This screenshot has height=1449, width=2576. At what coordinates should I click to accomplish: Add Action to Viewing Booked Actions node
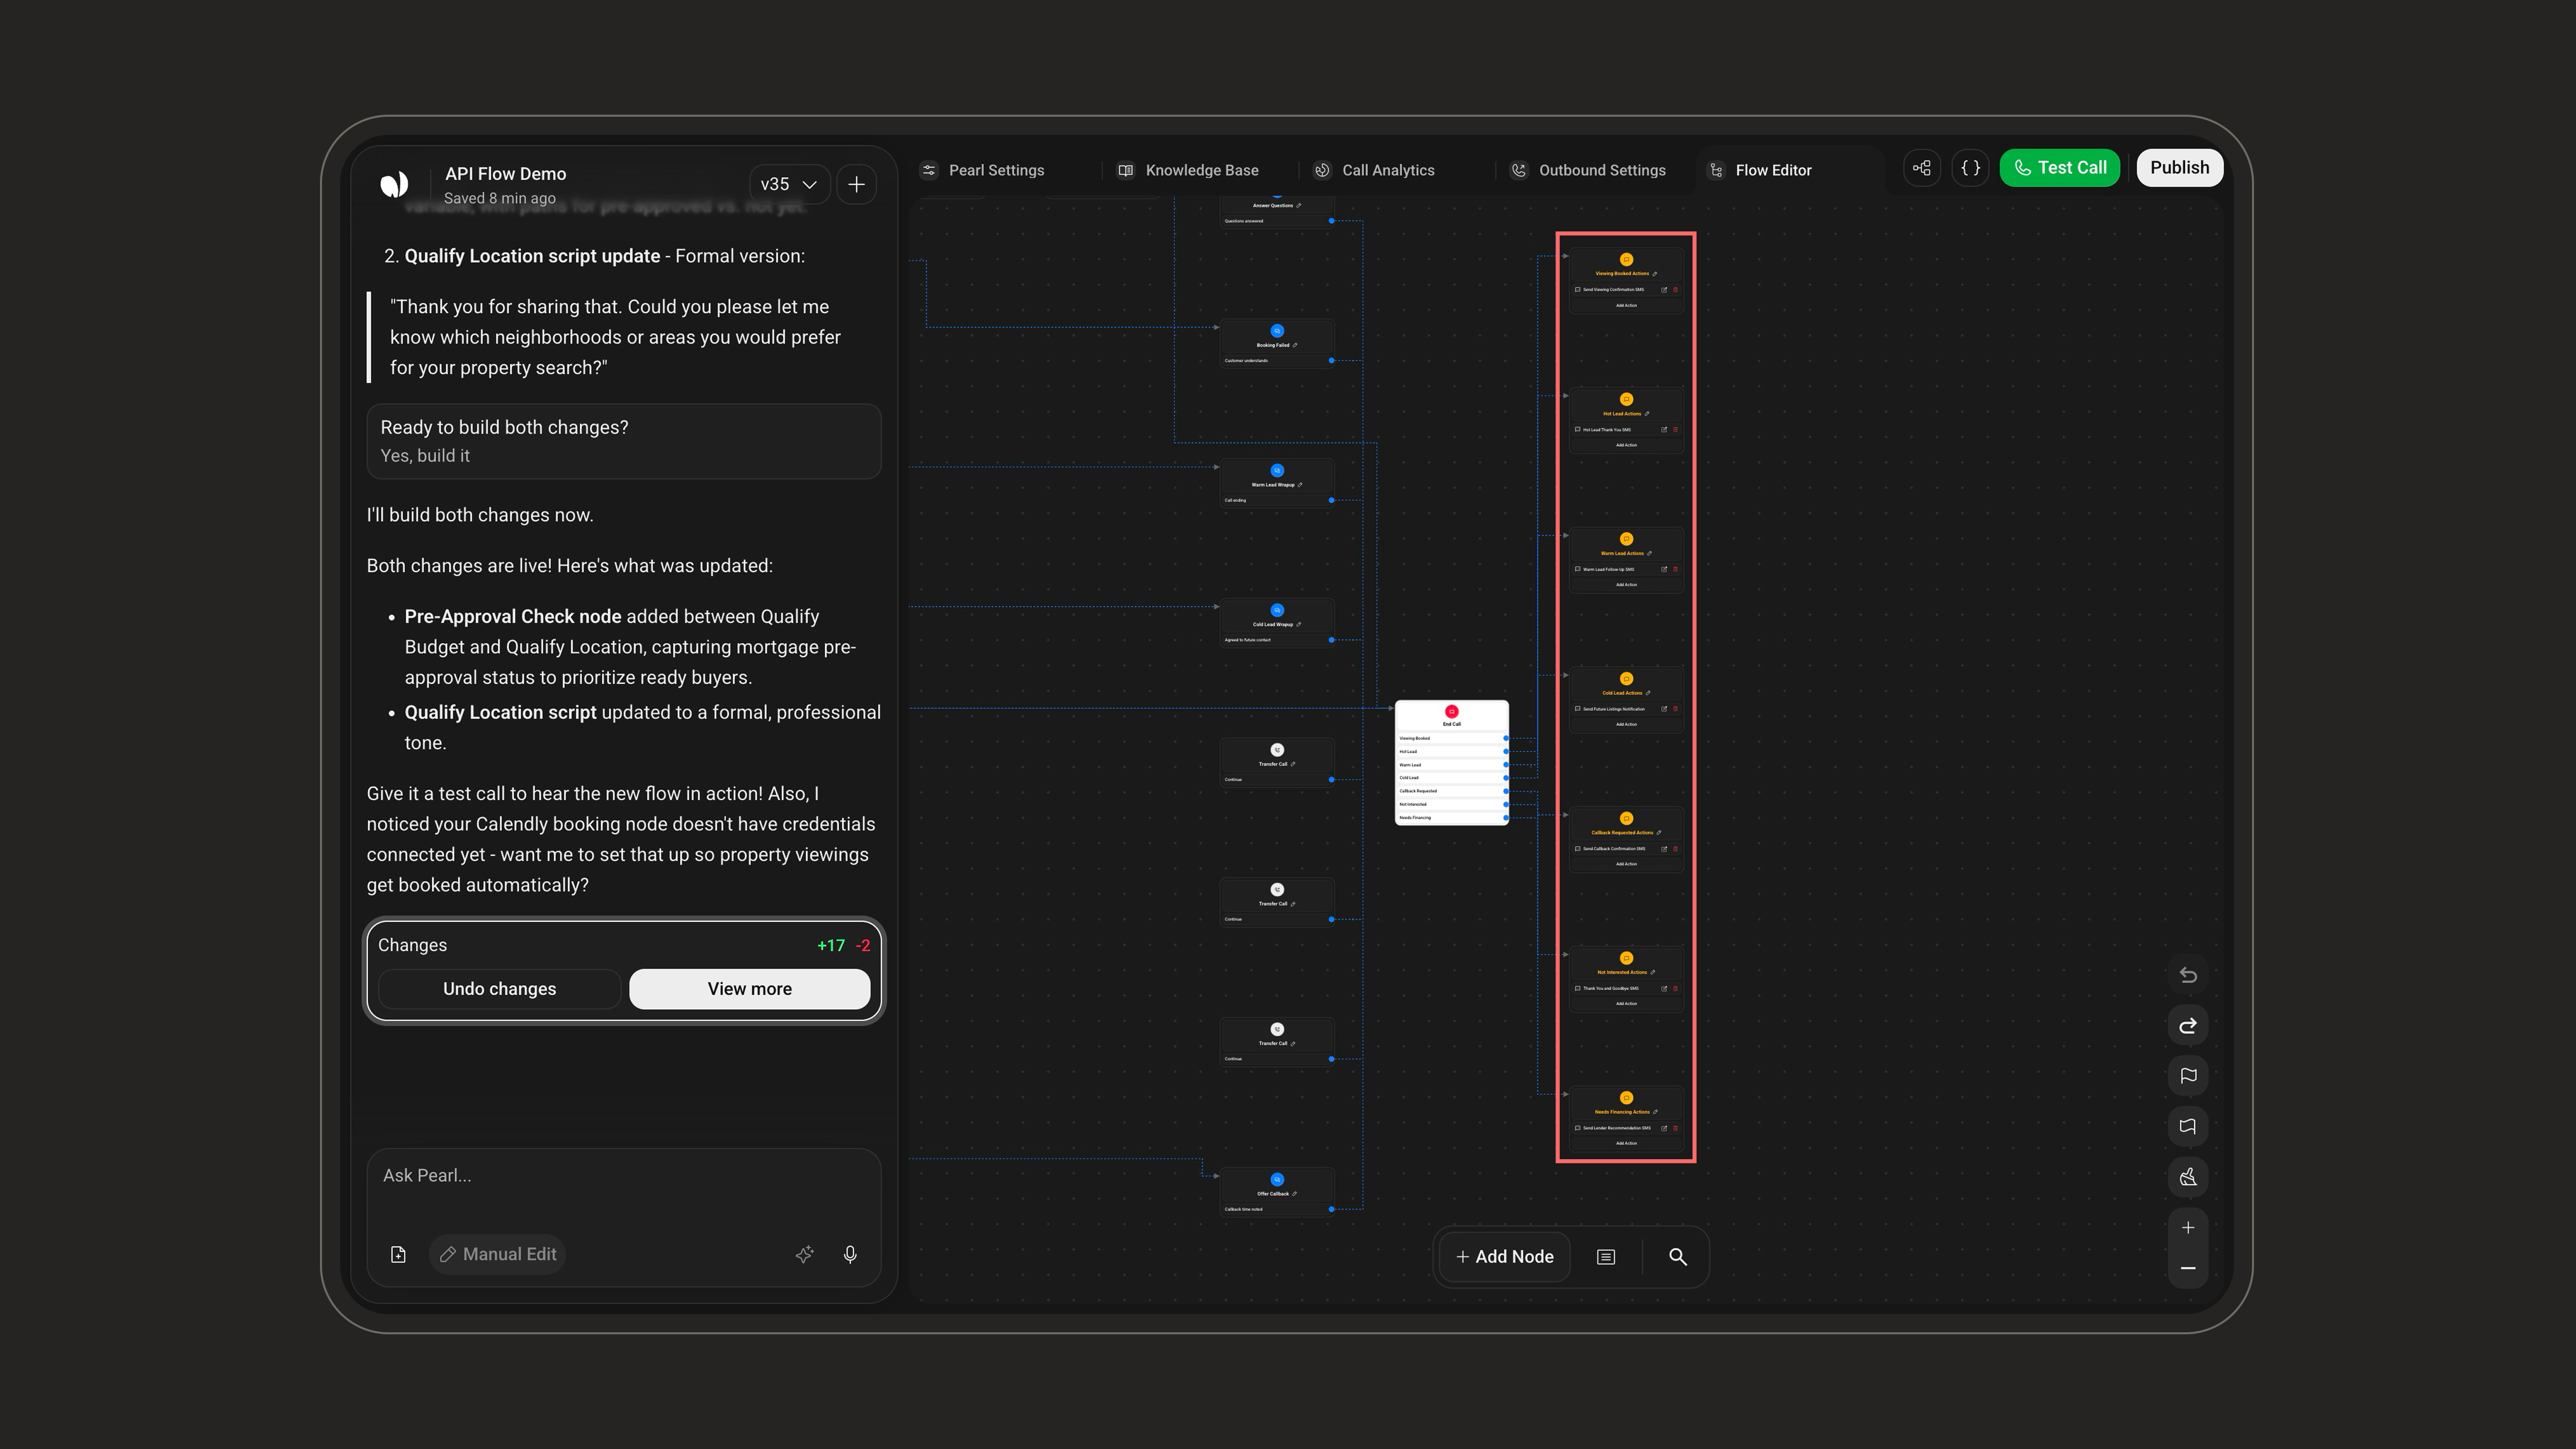1626,306
